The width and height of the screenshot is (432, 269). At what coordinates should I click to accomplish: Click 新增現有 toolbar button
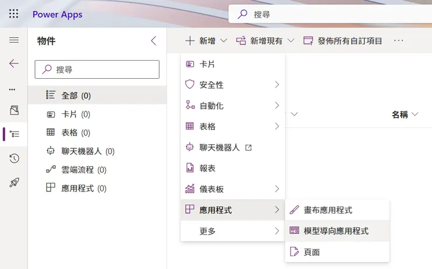click(x=260, y=41)
